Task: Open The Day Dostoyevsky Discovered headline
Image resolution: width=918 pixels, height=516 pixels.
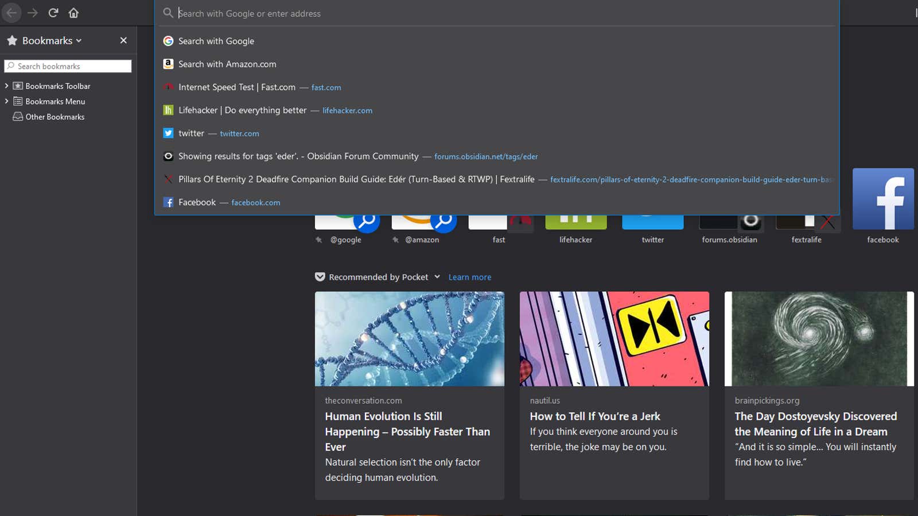Action: click(x=815, y=424)
